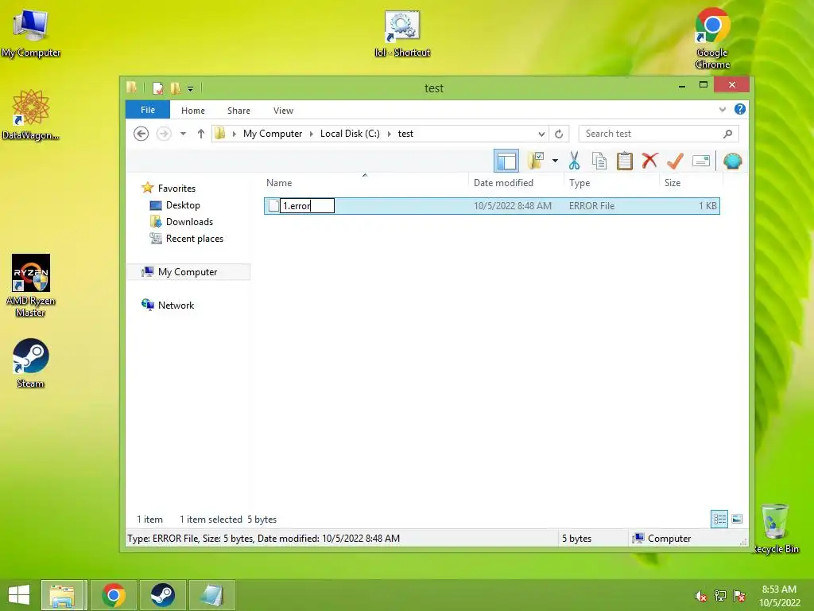Open the File ribbon tab
Image resolution: width=814 pixels, height=611 pixels.
tap(148, 110)
